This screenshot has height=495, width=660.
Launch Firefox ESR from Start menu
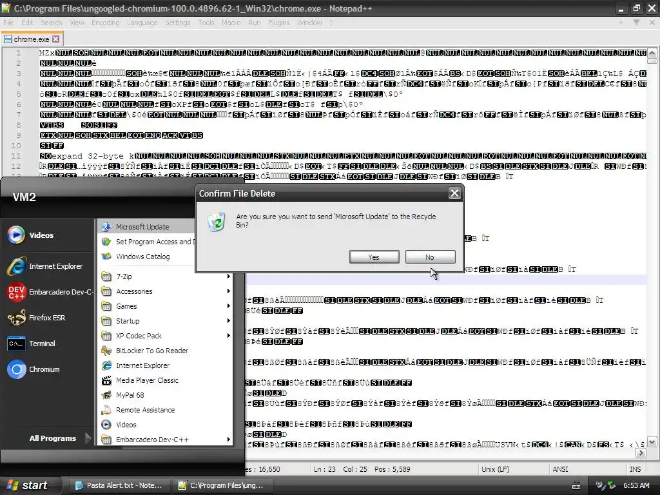tap(48, 318)
